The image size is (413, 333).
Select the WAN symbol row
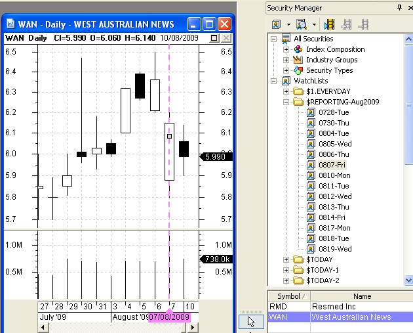pyautogui.click(x=289, y=317)
